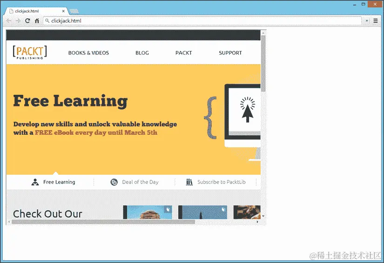
Task: Click the FREE eBook every day link text
Action: click(96, 132)
